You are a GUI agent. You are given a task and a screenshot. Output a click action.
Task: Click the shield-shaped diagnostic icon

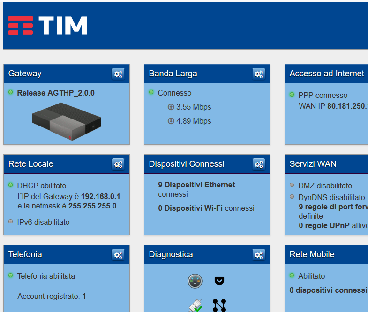click(219, 281)
